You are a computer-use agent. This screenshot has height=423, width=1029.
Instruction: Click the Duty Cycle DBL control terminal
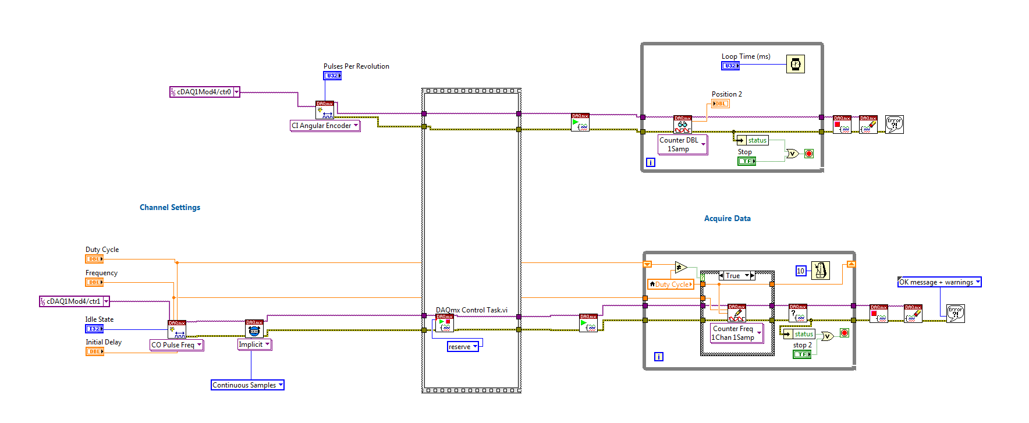(94, 259)
